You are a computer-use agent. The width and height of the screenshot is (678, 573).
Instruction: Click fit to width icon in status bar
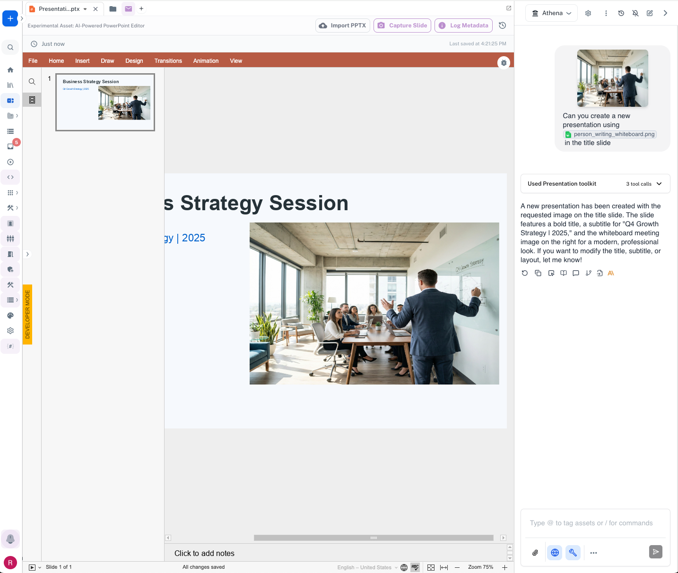(444, 567)
